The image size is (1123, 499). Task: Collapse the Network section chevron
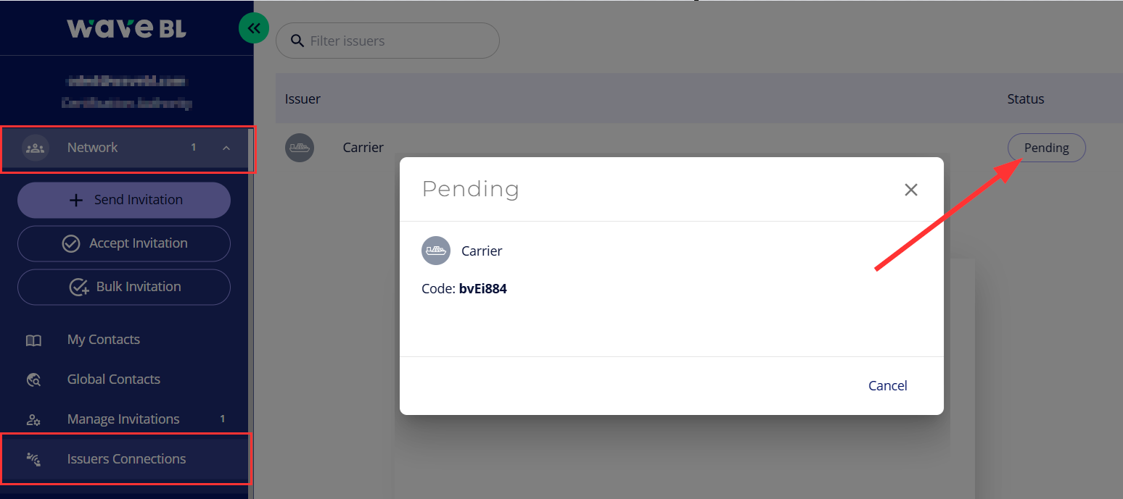coord(226,148)
